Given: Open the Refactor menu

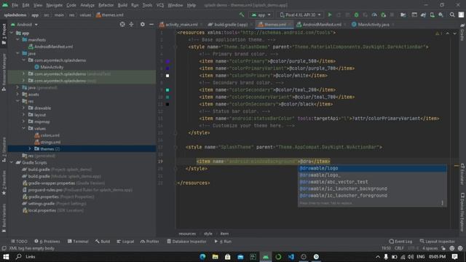Looking at the screenshot, I should pos(106,5).
